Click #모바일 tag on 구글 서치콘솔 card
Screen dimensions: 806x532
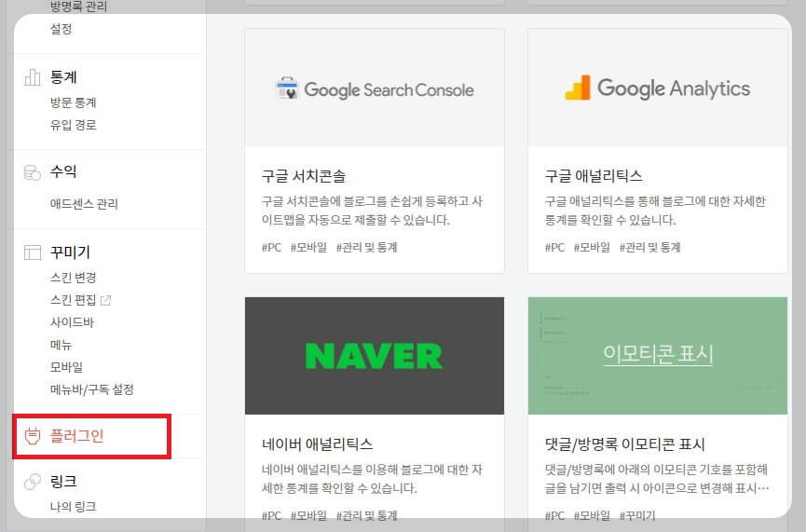pyautogui.click(x=308, y=248)
